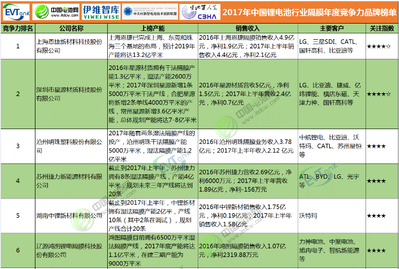
Task: Select the 上榜产能 column header
Action: [152, 28]
